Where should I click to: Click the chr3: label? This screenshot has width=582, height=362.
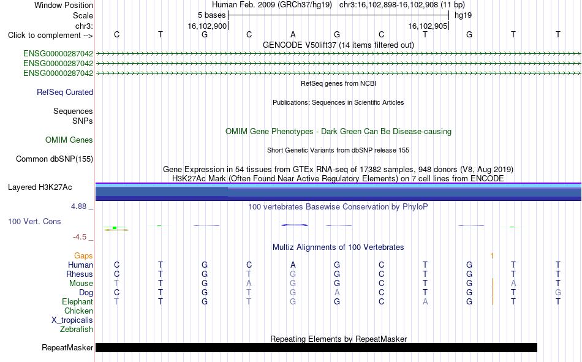(x=85, y=26)
